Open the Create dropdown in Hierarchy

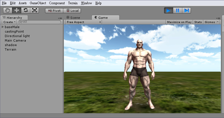pos(9,22)
